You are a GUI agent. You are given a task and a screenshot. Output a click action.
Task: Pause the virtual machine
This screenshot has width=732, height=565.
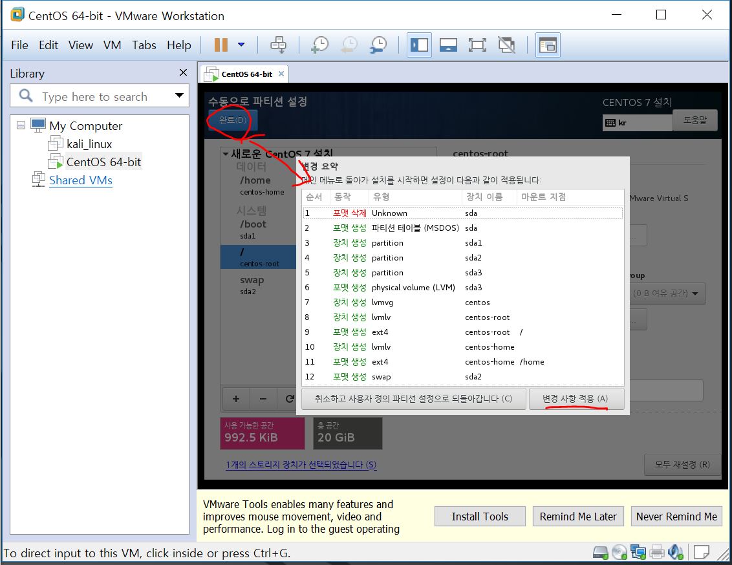click(221, 45)
